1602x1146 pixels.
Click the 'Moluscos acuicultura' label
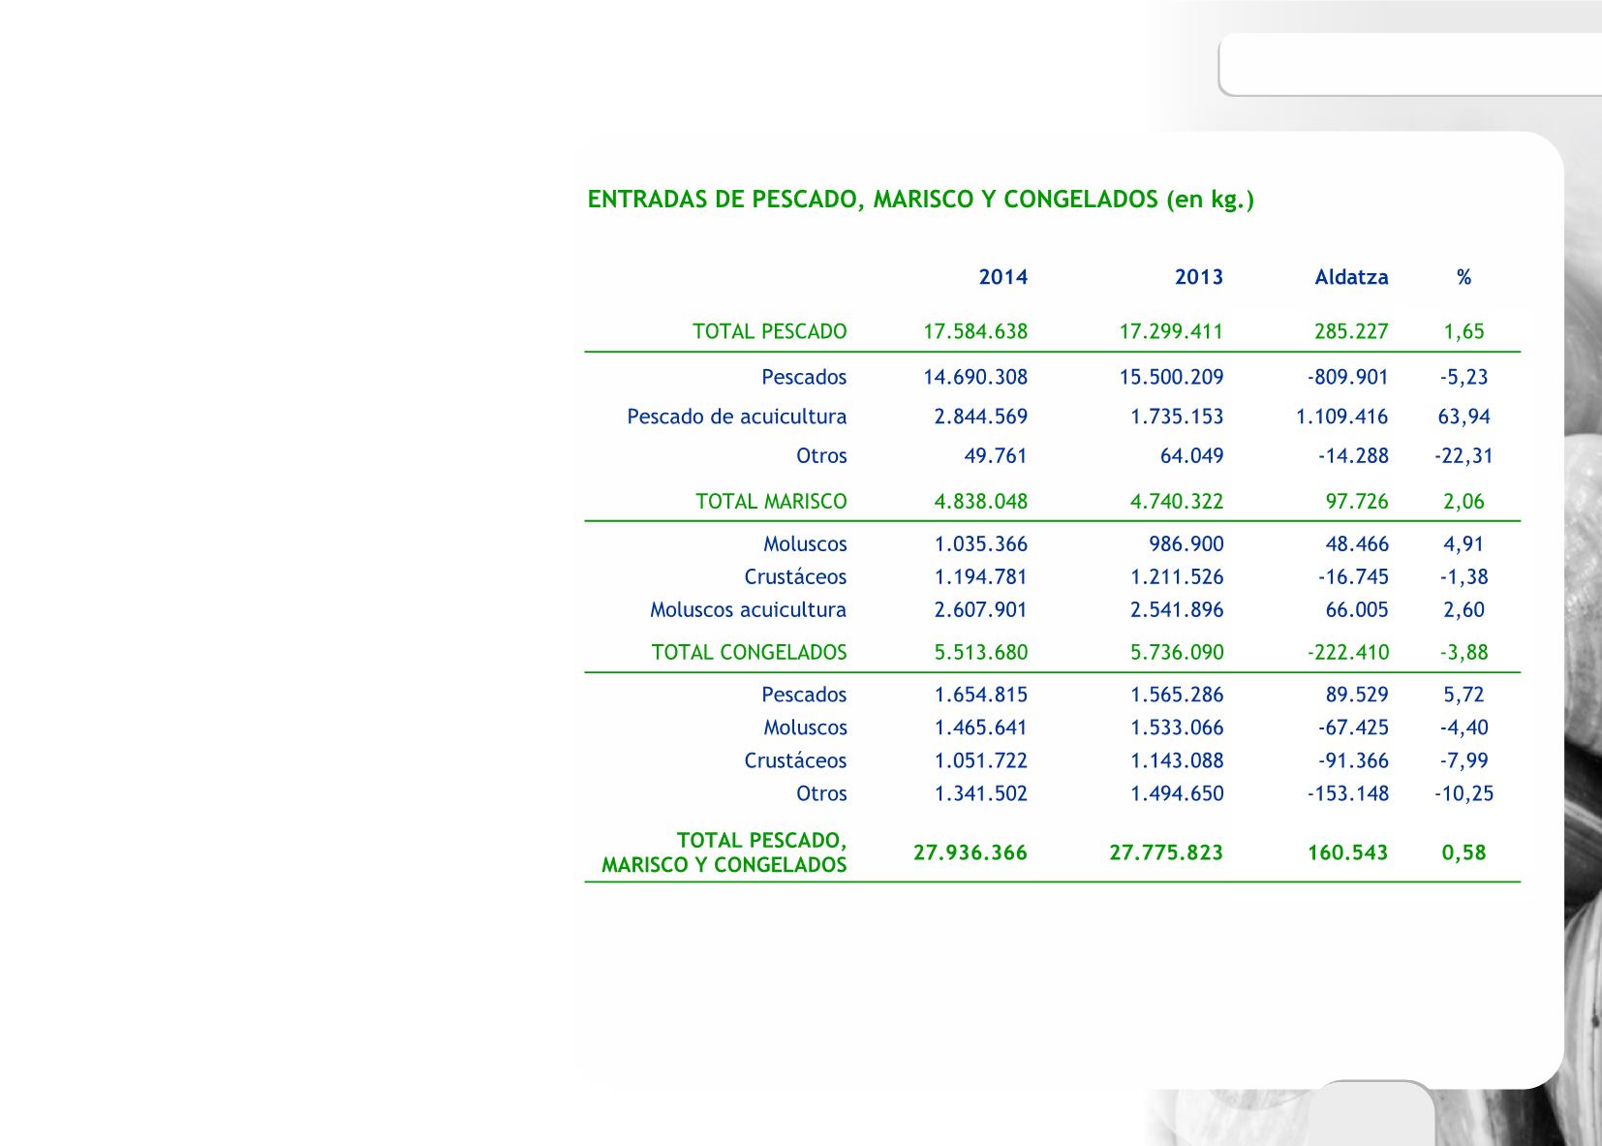tap(748, 610)
